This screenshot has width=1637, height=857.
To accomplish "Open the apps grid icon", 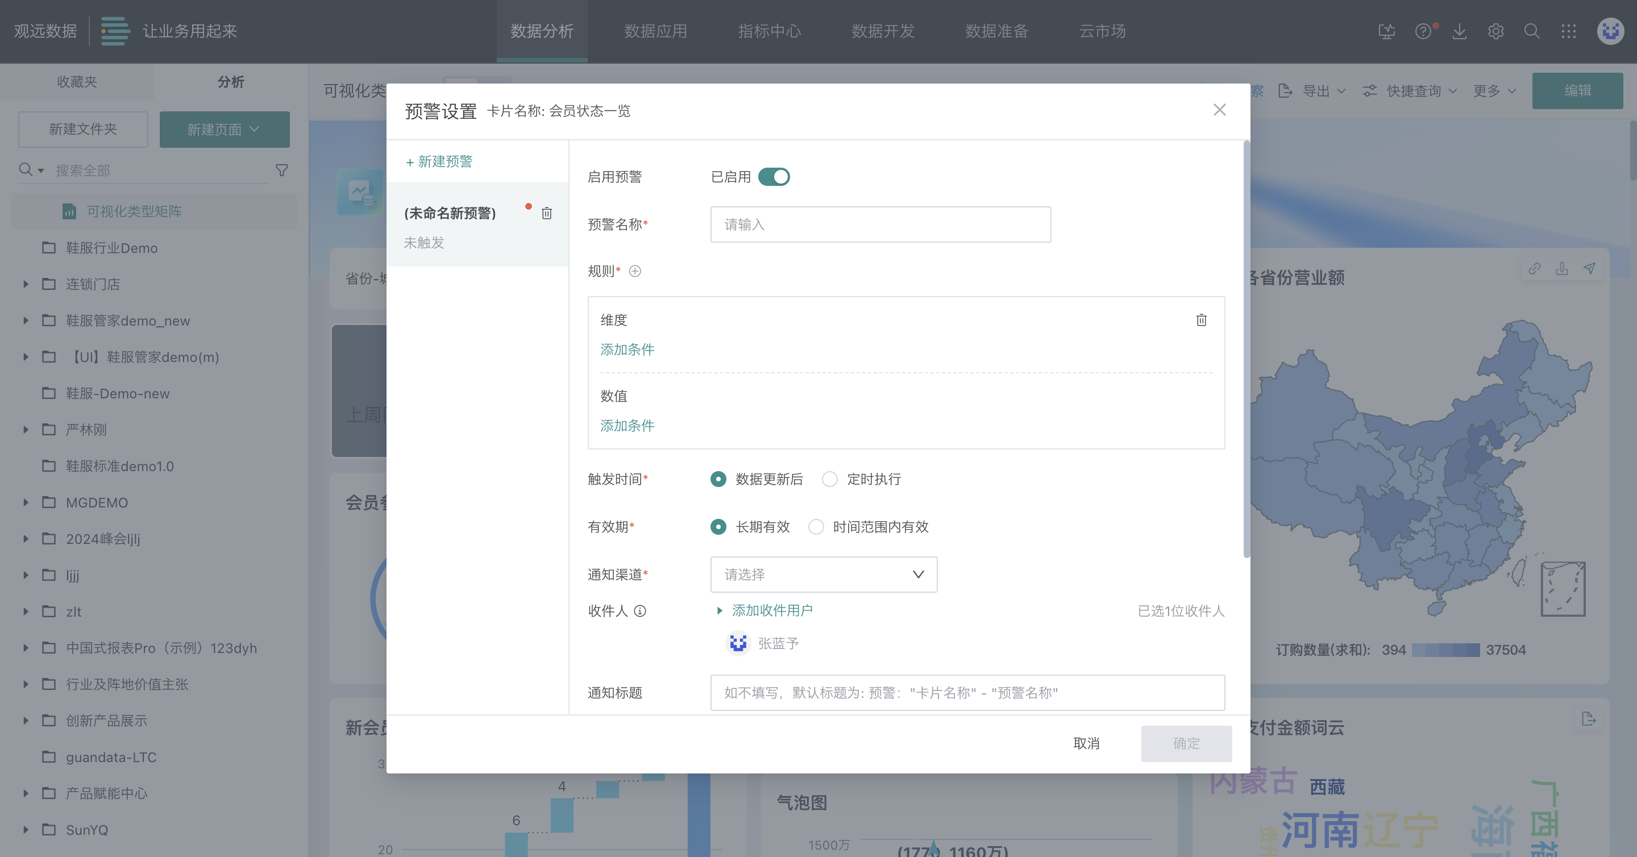I will (1568, 31).
